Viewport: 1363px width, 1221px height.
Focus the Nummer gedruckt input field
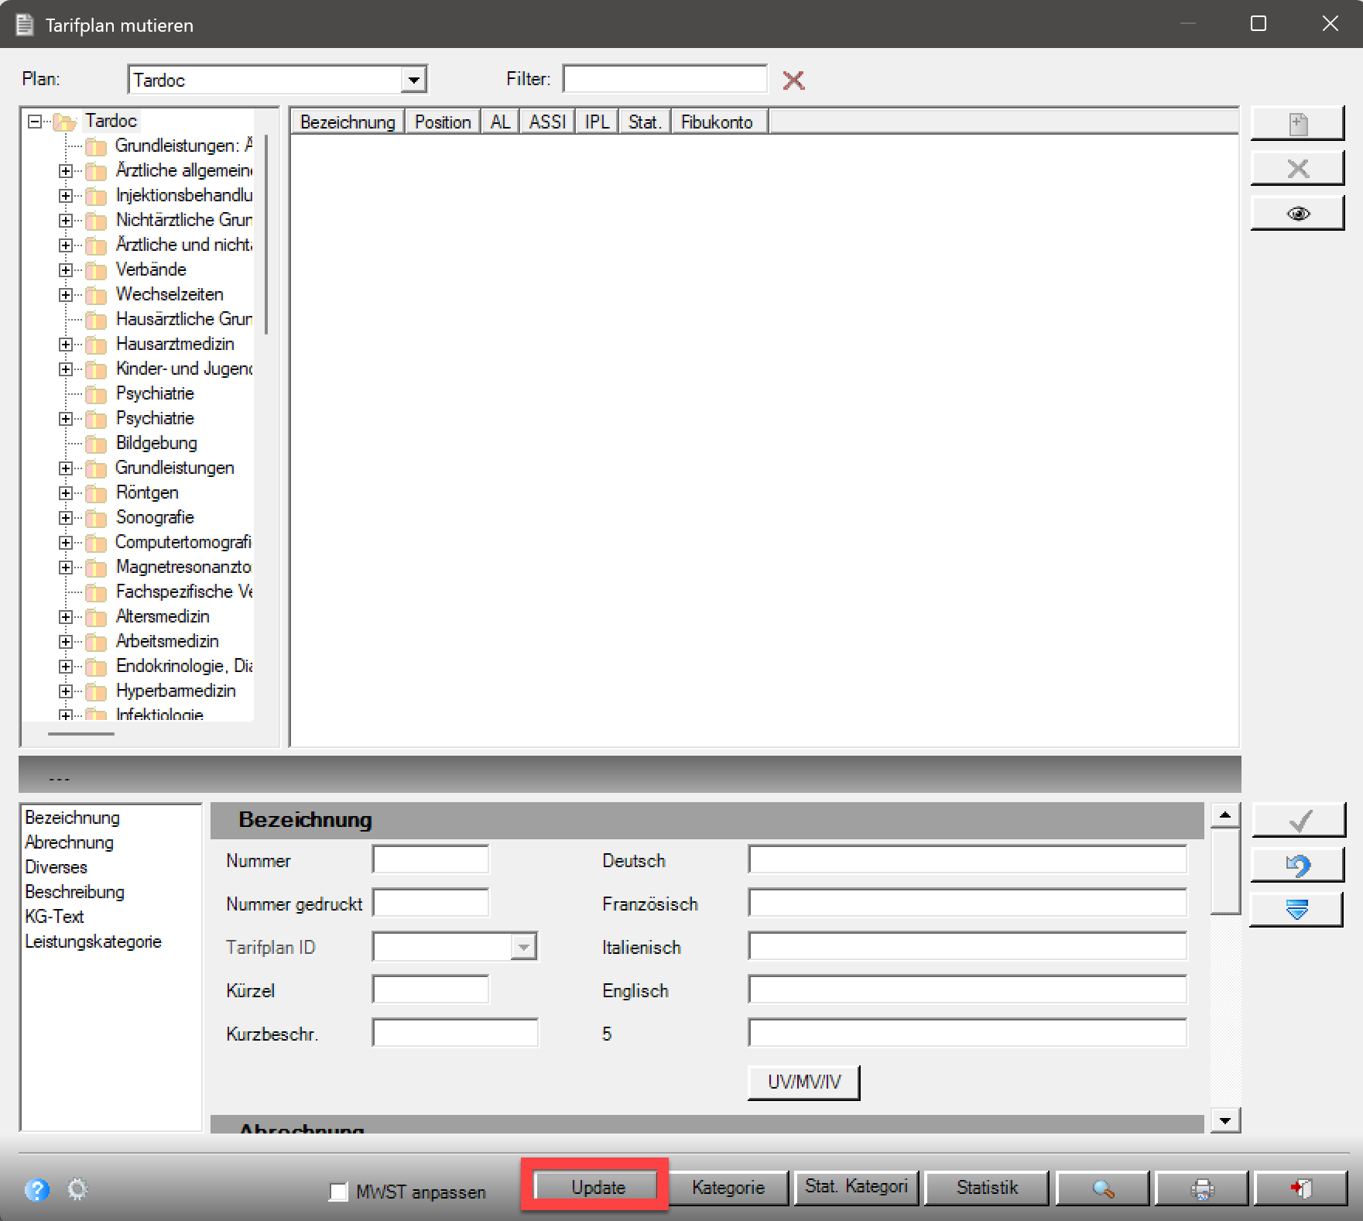pos(430,903)
